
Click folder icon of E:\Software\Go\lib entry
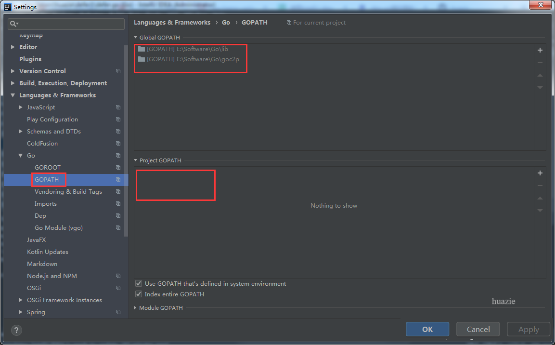[142, 49]
